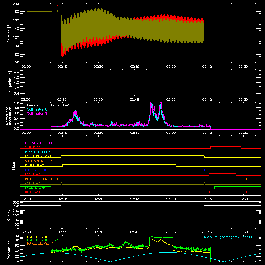265x265 pixels.
Task: Click the 'Degrees or %' axis title
Action: 9,248
